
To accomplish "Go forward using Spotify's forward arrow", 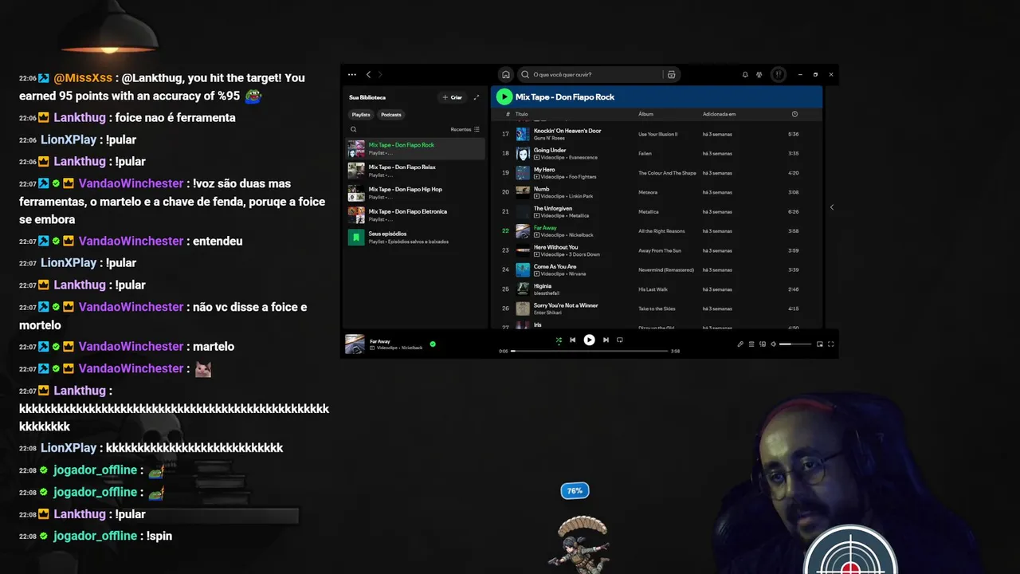I will 380,74.
